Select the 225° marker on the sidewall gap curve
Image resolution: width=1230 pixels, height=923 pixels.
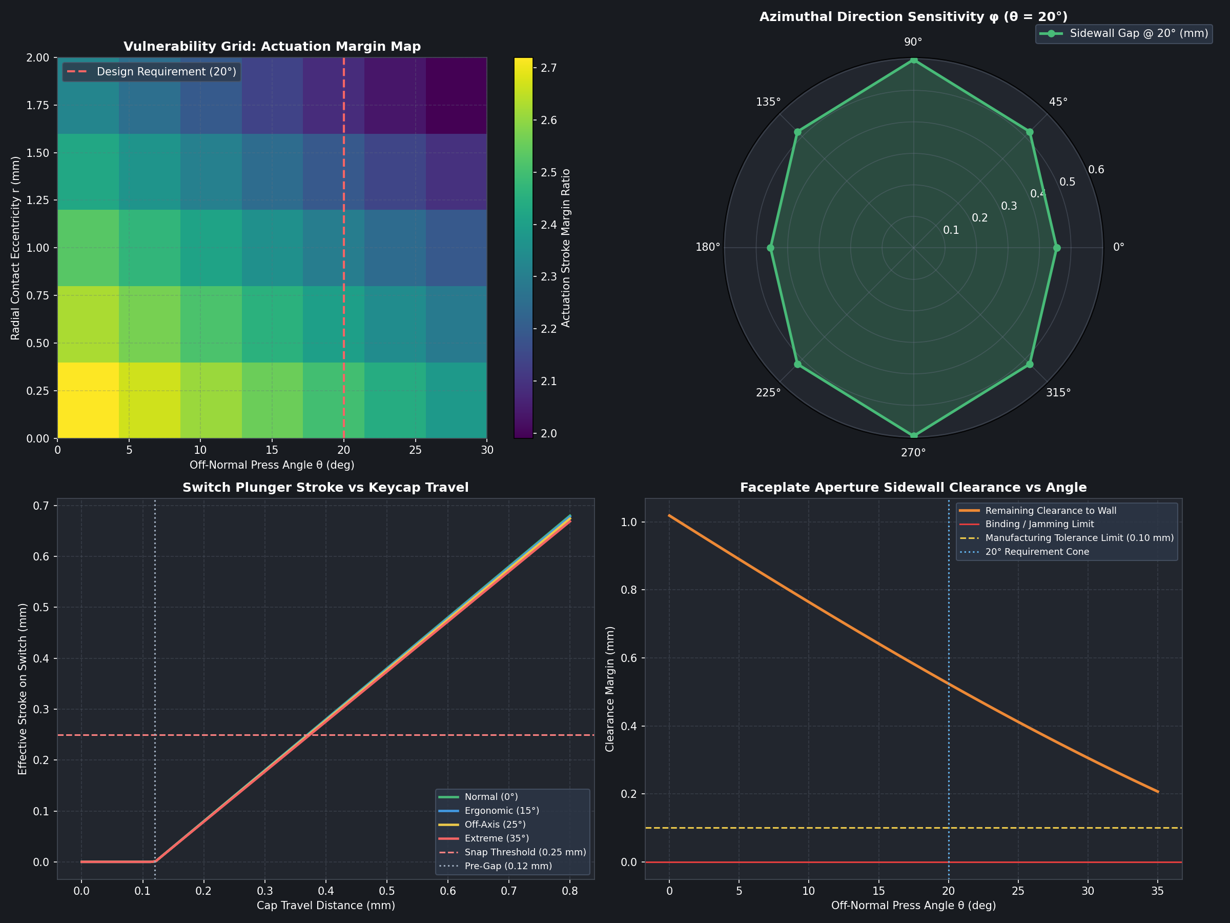pyautogui.click(x=797, y=365)
